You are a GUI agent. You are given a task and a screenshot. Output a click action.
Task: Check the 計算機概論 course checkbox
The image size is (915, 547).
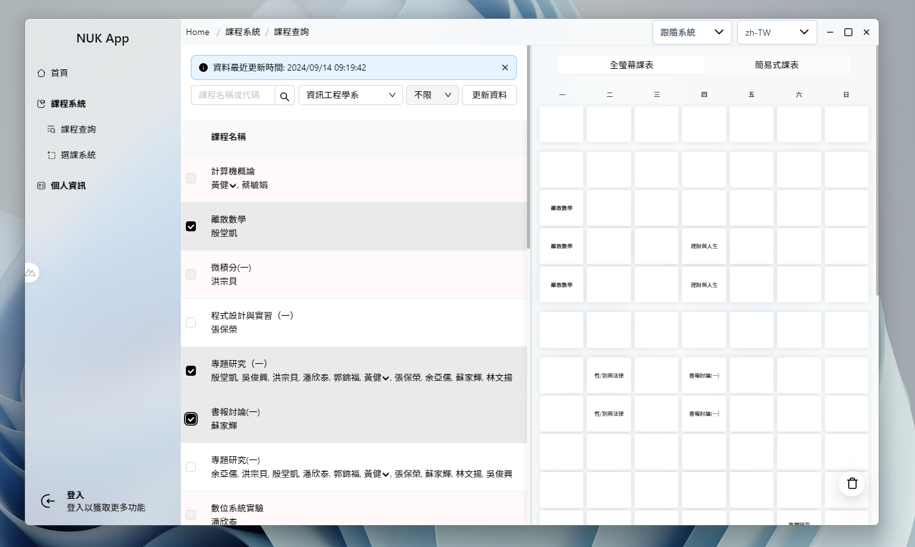(191, 178)
